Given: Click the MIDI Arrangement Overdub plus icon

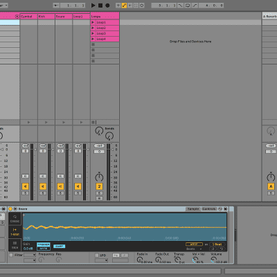Looking at the screenshot, I should click(118, 6).
